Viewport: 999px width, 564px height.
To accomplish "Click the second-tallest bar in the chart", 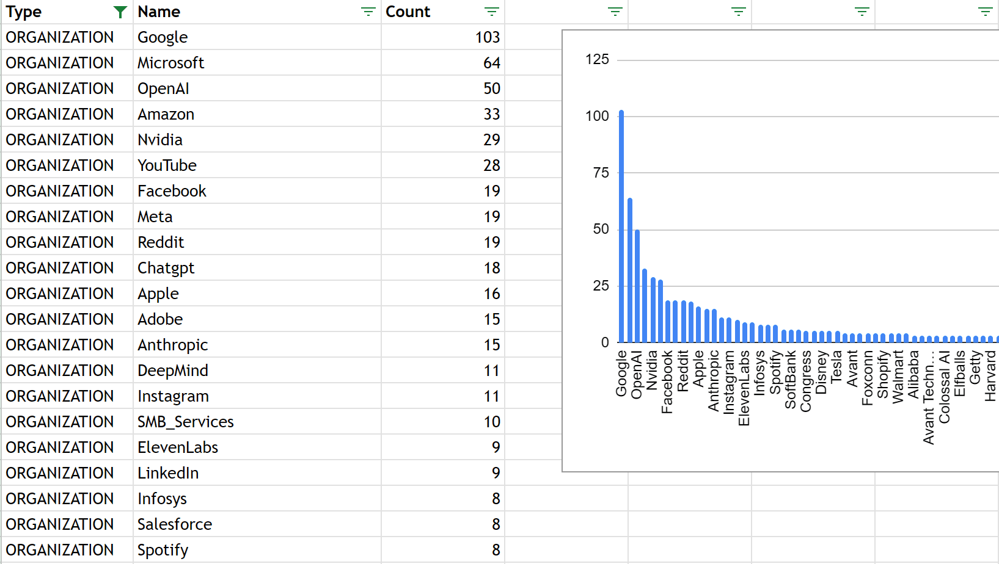I will pos(629,270).
